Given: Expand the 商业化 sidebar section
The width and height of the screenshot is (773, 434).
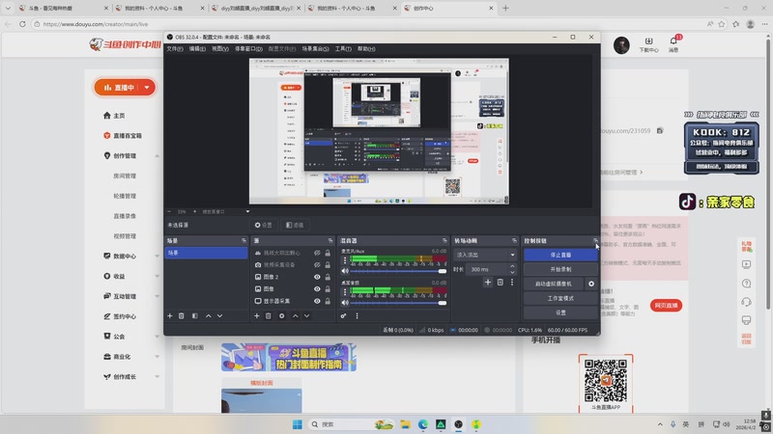Looking at the screenshot, I should [x=157, y=357].
